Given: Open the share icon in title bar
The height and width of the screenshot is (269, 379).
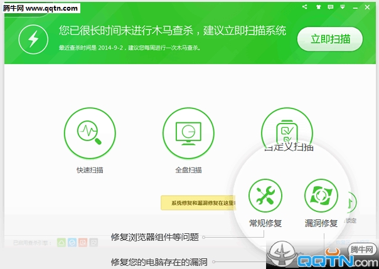Looking at the screenshot, I should coord(304,7).
